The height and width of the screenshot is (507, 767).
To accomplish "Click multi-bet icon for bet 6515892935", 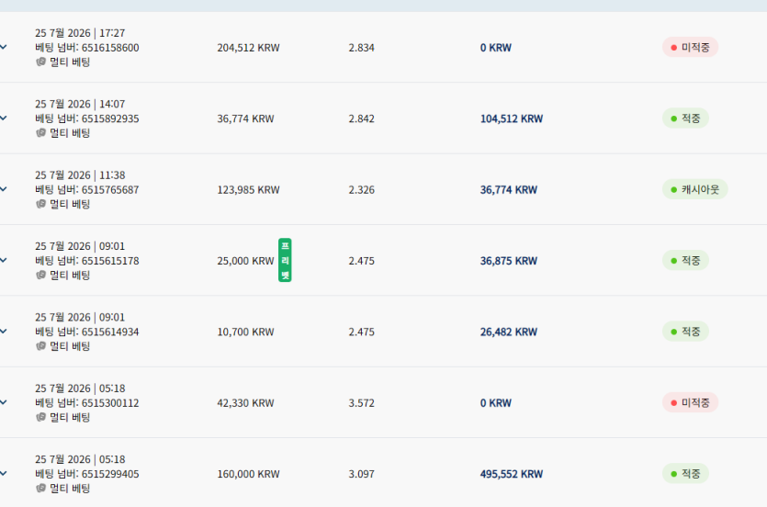I will pyautogui.click(x=41, y=132).
